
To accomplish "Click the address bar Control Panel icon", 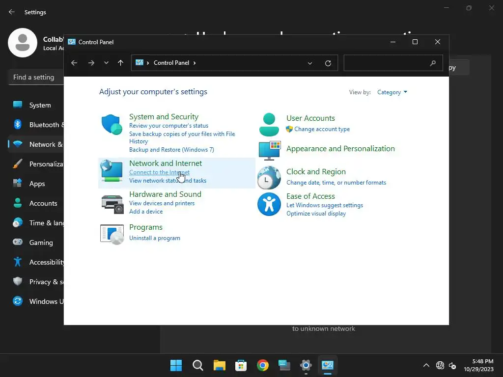I will tap(139, 62).
